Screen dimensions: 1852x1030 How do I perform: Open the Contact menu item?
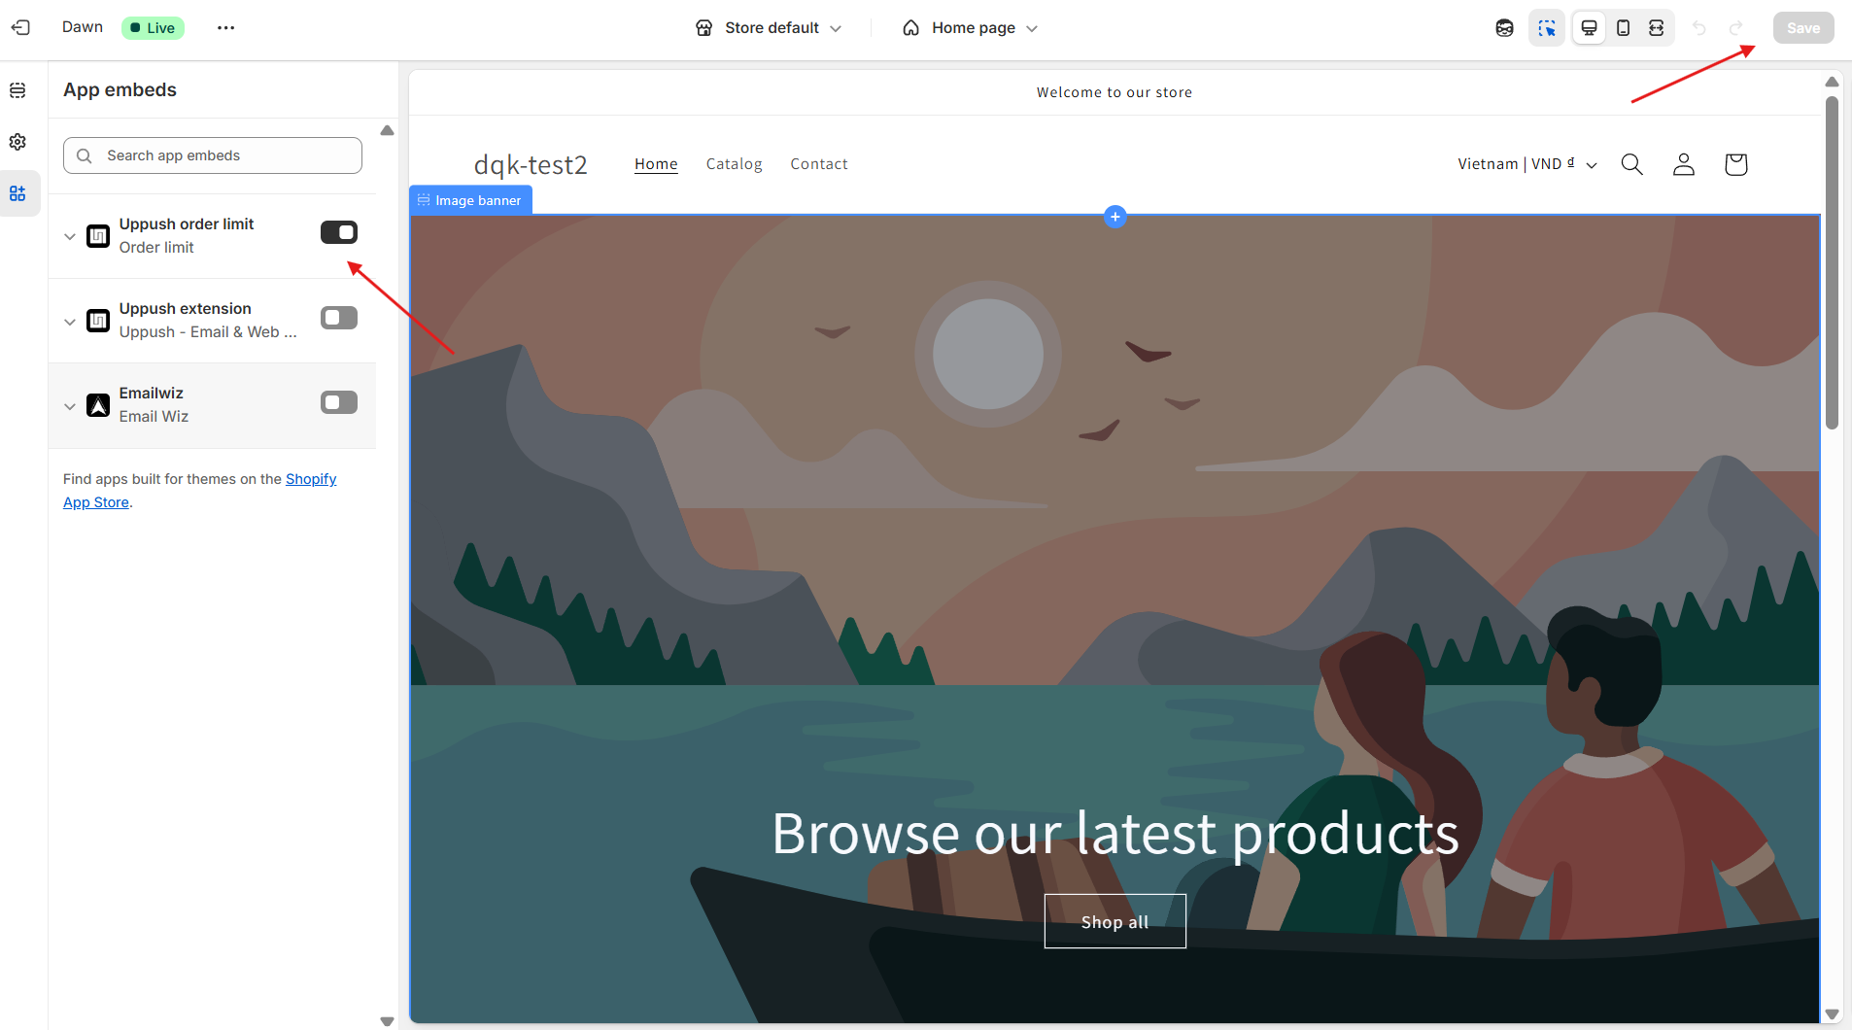point(818,164)
